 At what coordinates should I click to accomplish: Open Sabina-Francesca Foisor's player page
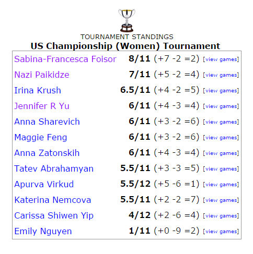click(x=65, y=59)
